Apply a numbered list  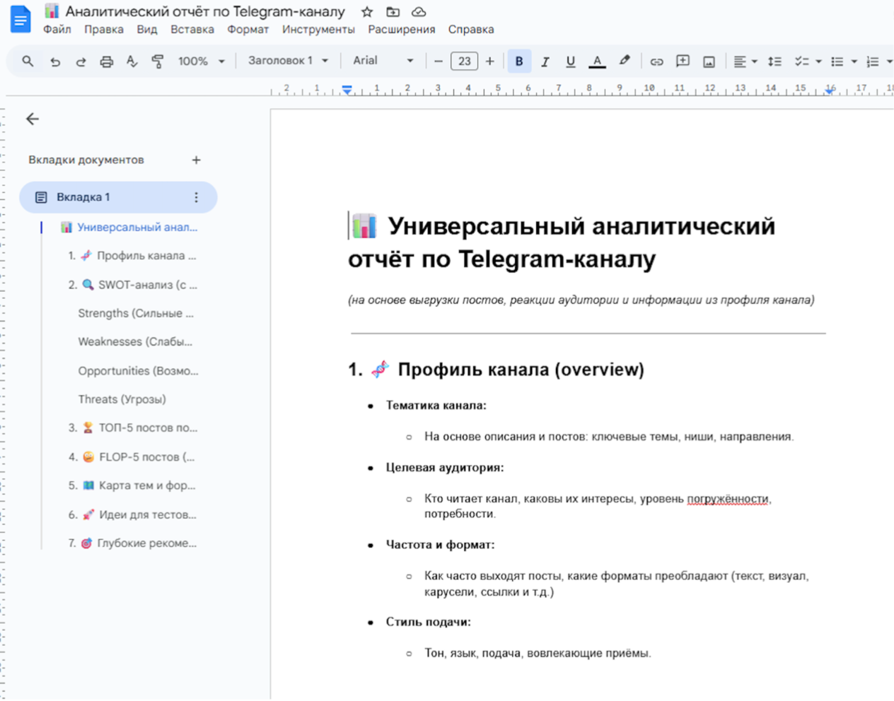[873, 61]
